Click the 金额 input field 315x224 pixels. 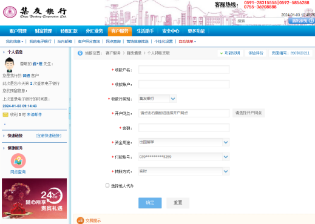point(184,128)
